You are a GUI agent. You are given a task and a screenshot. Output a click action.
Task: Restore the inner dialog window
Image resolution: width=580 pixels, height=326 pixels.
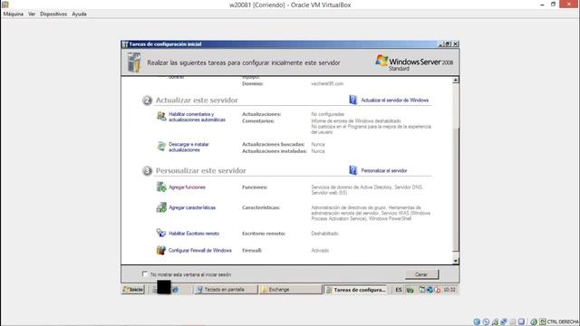(x=448, y=44)
